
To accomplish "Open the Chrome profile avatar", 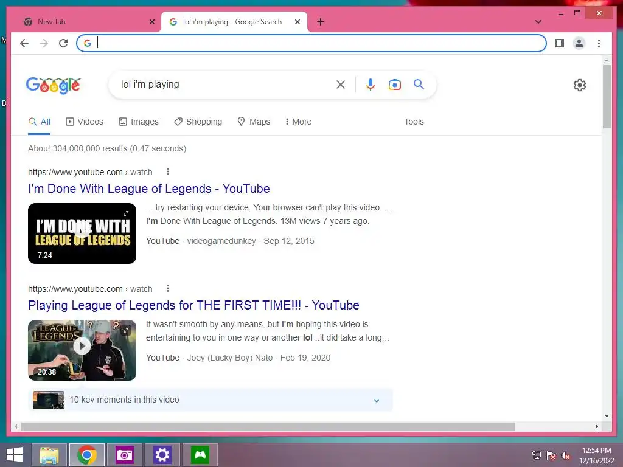I will coord(579,43).
